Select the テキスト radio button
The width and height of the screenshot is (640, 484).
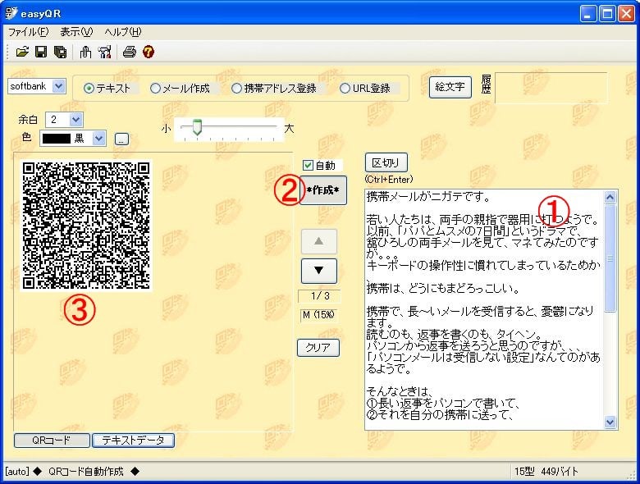89,88
